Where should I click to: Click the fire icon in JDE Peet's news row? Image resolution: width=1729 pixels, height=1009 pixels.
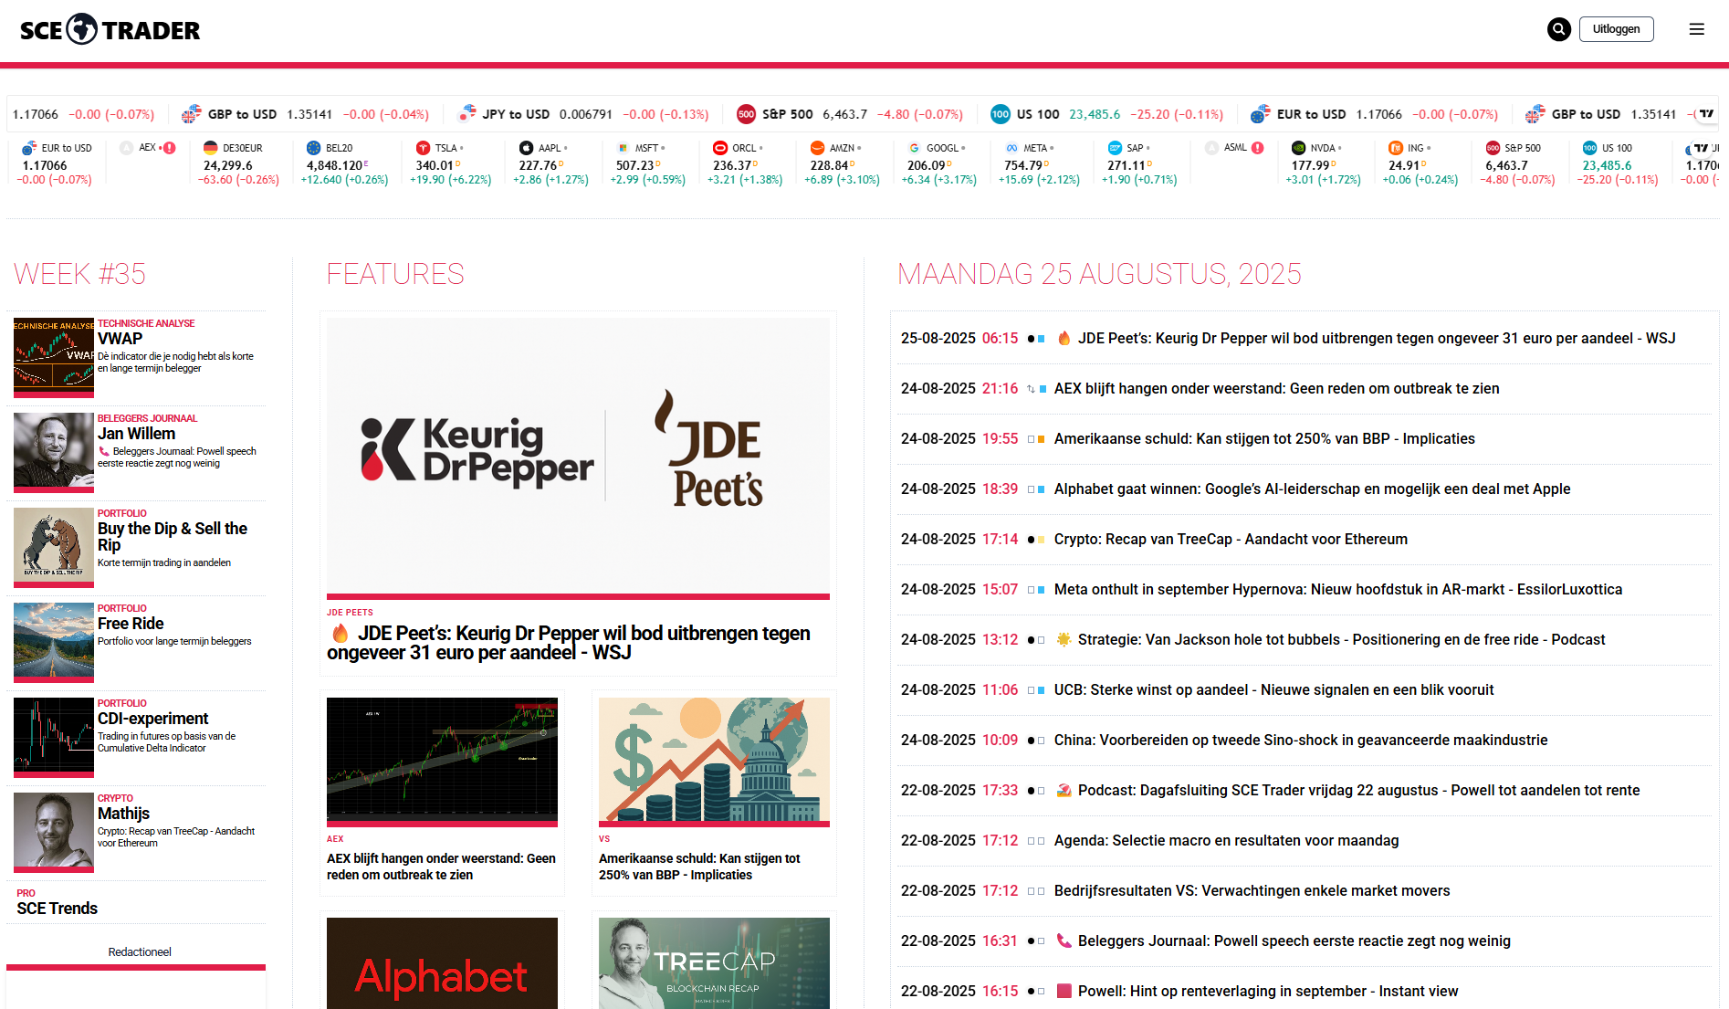[x=1064, y=338]
